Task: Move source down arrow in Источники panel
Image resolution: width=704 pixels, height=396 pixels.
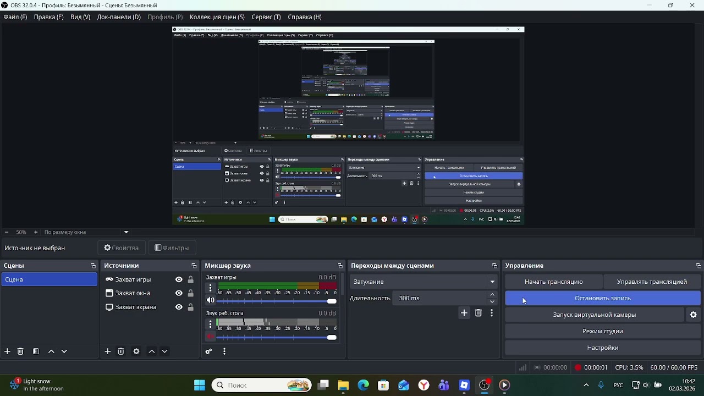Action: pos(164,351)
